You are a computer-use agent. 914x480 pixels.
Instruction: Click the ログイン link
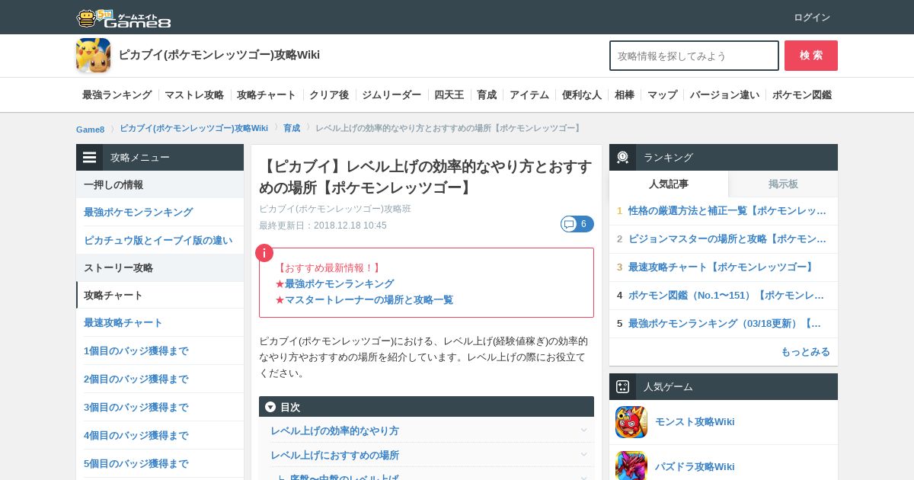click(x=812, y=18)
